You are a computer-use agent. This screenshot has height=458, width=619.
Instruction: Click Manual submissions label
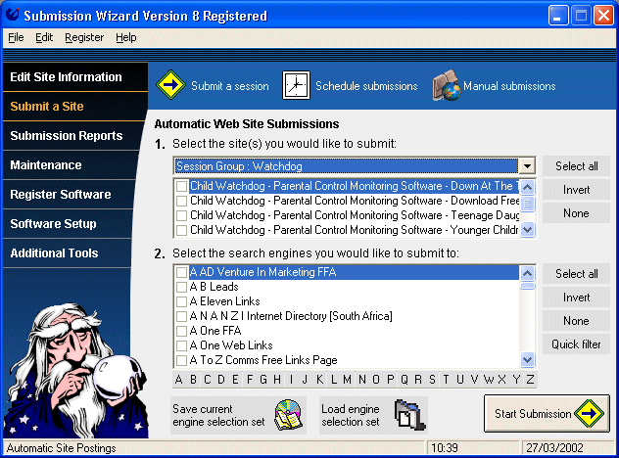pyautogui.click(x=509, y=86)
